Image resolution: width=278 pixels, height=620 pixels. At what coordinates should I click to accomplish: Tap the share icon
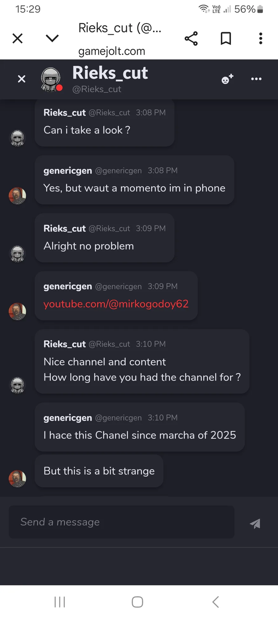[x=191, y=39]
